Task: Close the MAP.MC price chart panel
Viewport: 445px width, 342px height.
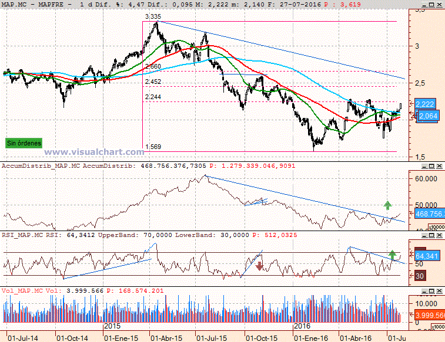Action: [x=439, y=5]
